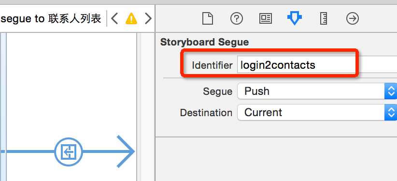
Task: Select the Attributes inspector icon
Action: coord(295,19)
